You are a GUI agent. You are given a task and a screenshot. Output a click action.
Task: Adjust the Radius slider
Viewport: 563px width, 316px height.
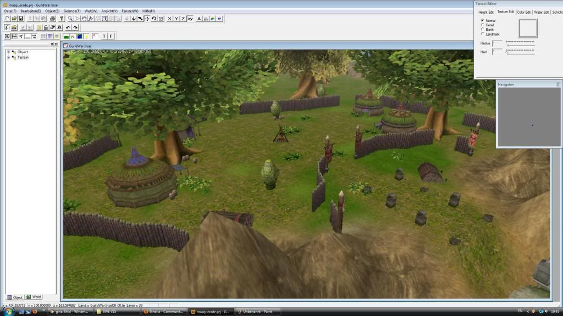coord(521,44)
